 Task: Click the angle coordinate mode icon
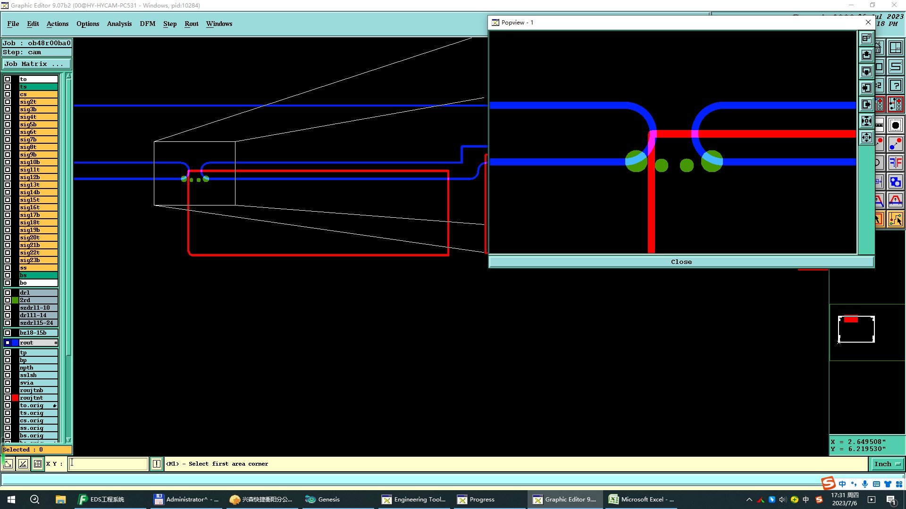[23, 464]
